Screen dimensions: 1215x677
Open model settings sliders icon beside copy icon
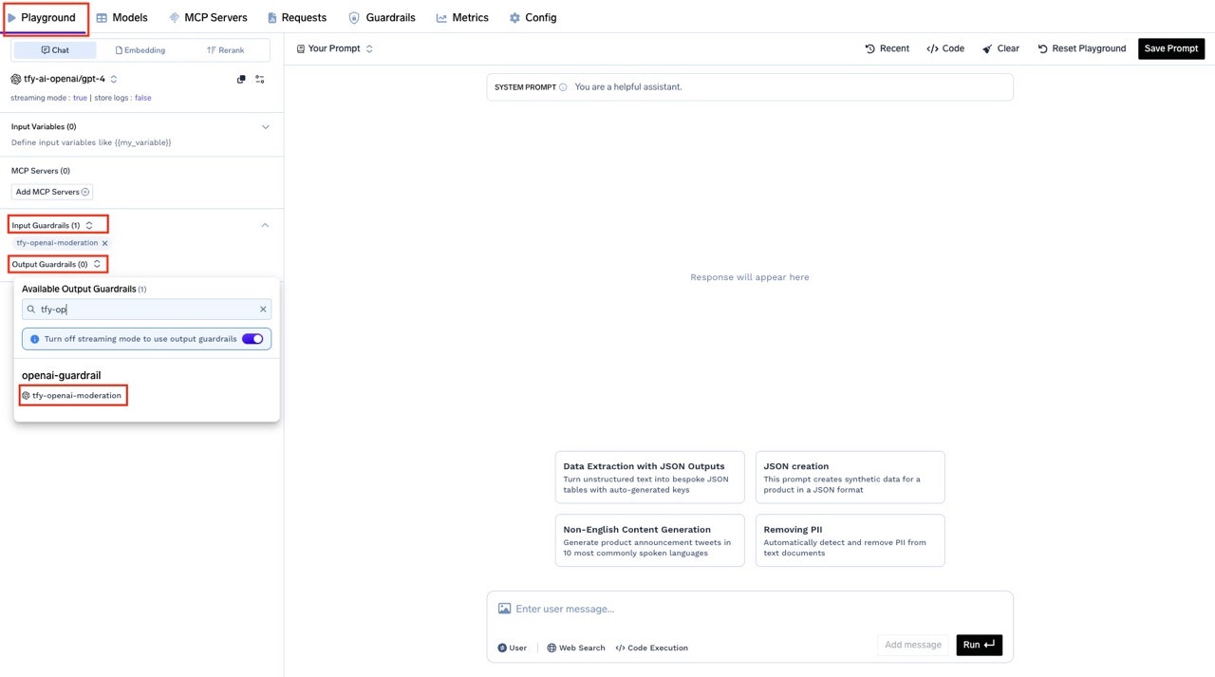tap(260, 79)
